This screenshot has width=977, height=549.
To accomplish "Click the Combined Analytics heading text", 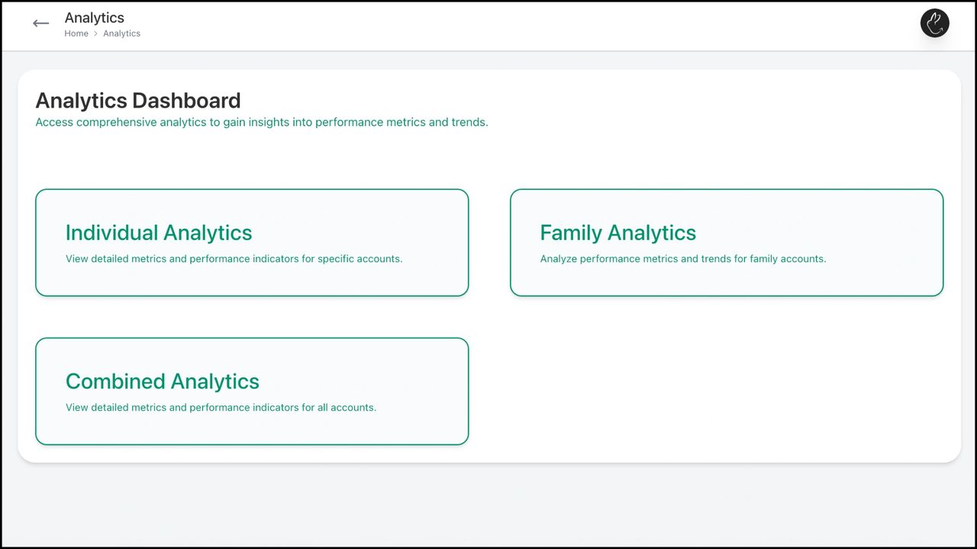I will pyautogui.click(x=163, y=381).
